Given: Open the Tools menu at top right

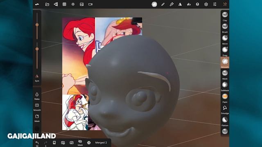Looking at the screenshot, I should pyautogui.click(x=225, y=4).
